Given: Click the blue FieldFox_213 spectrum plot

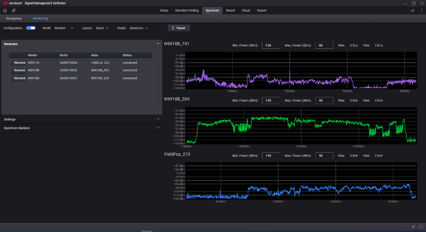Looking at the screenshot, I should click(x=301, y=181).
